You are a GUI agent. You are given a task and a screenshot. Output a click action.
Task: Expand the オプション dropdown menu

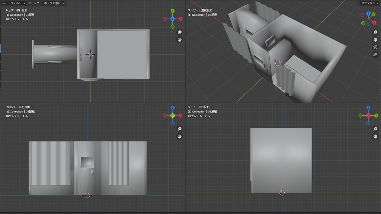point(370,3)
